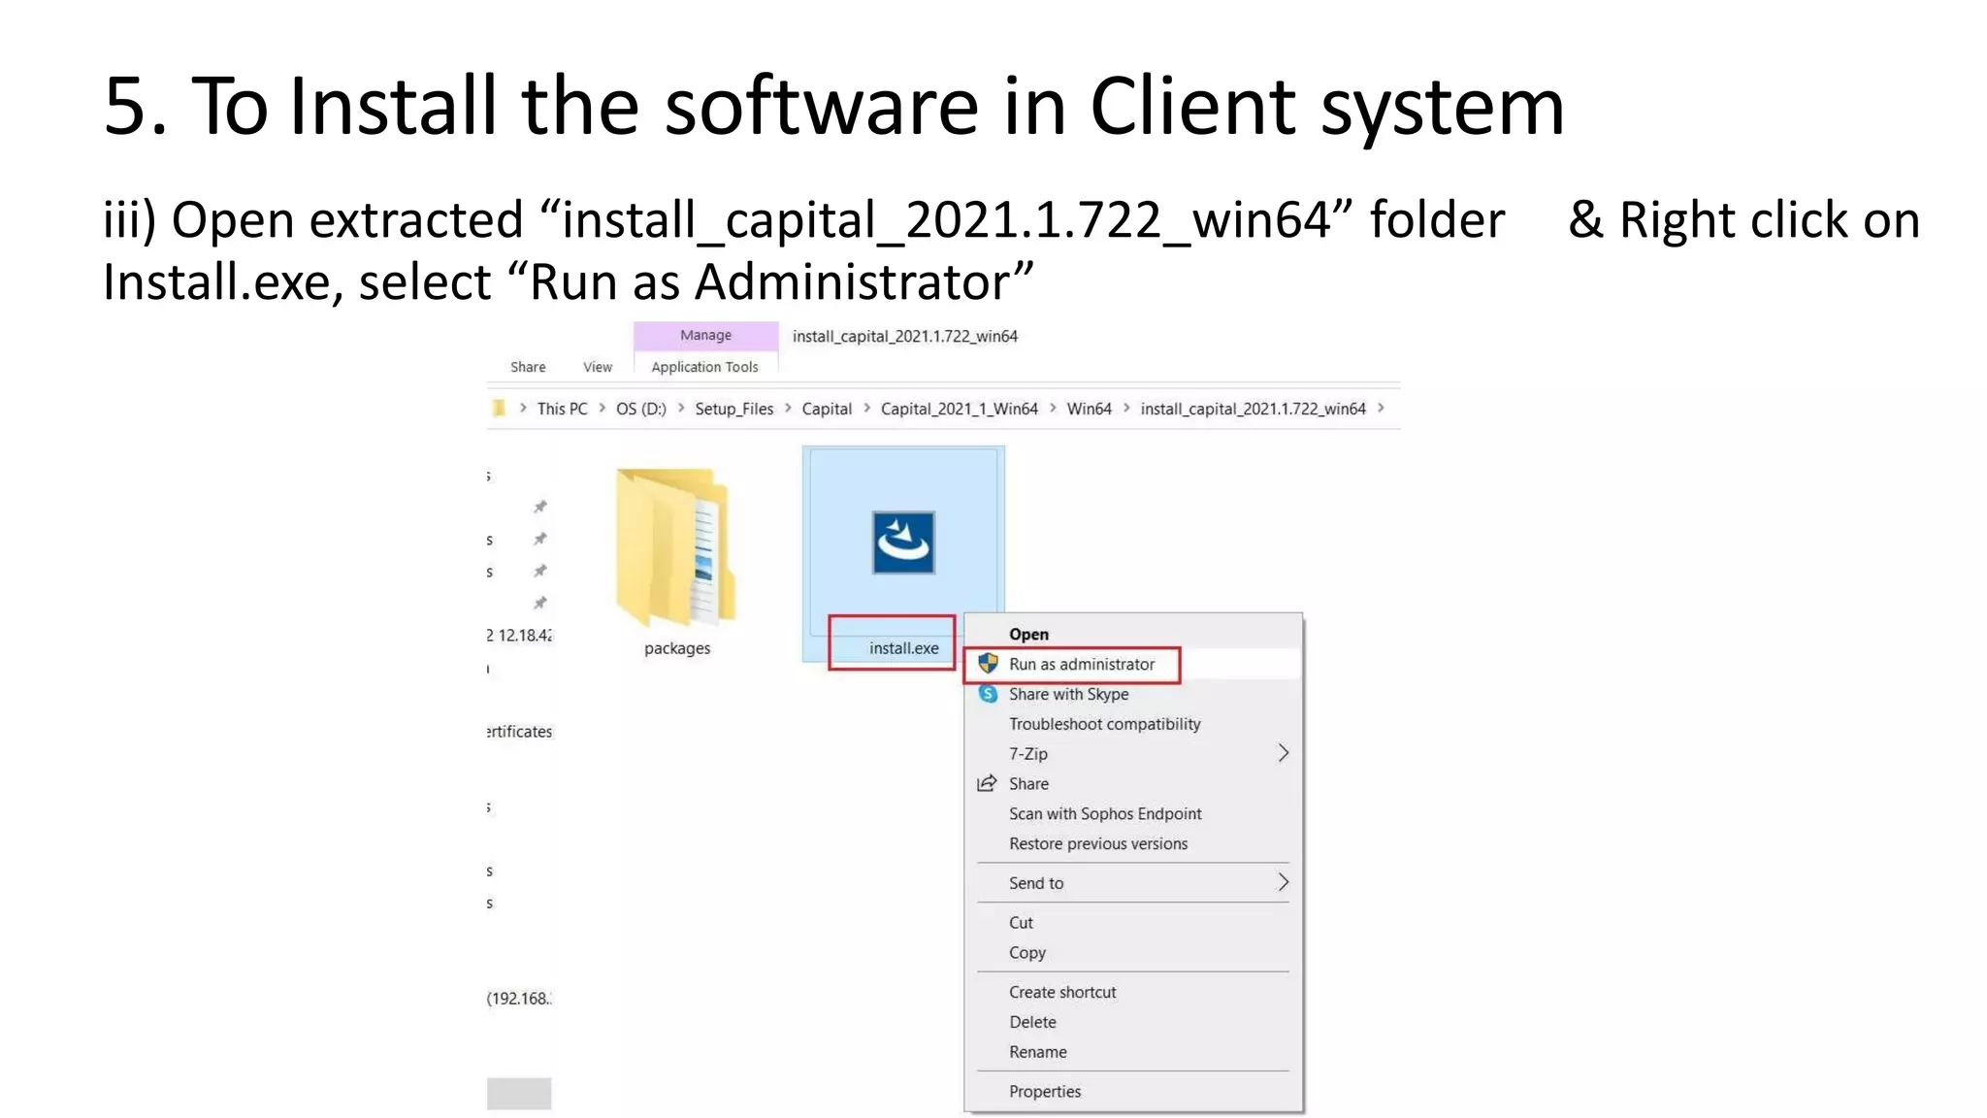Screen dimensions: 1987x1118
Task: Expand the chevron after Setup_Files
Action: [788, 408]
